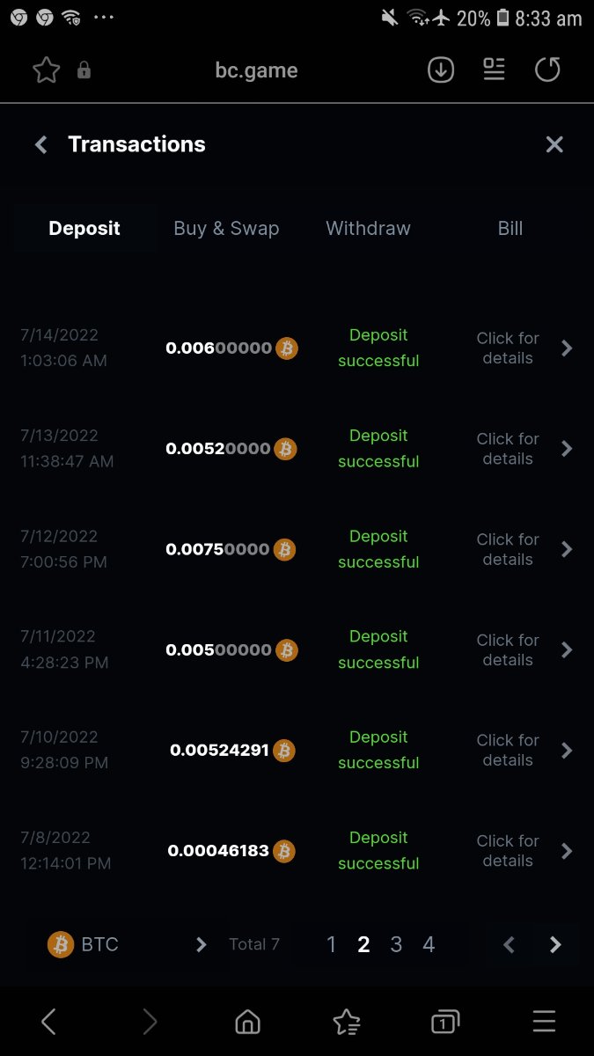
Task: Go back from Transactions screen
Action: [40, 145]
